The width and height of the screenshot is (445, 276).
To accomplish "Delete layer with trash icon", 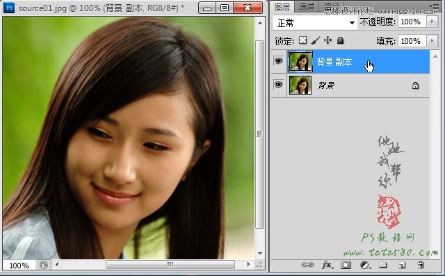I will click(x=421, y=265).
